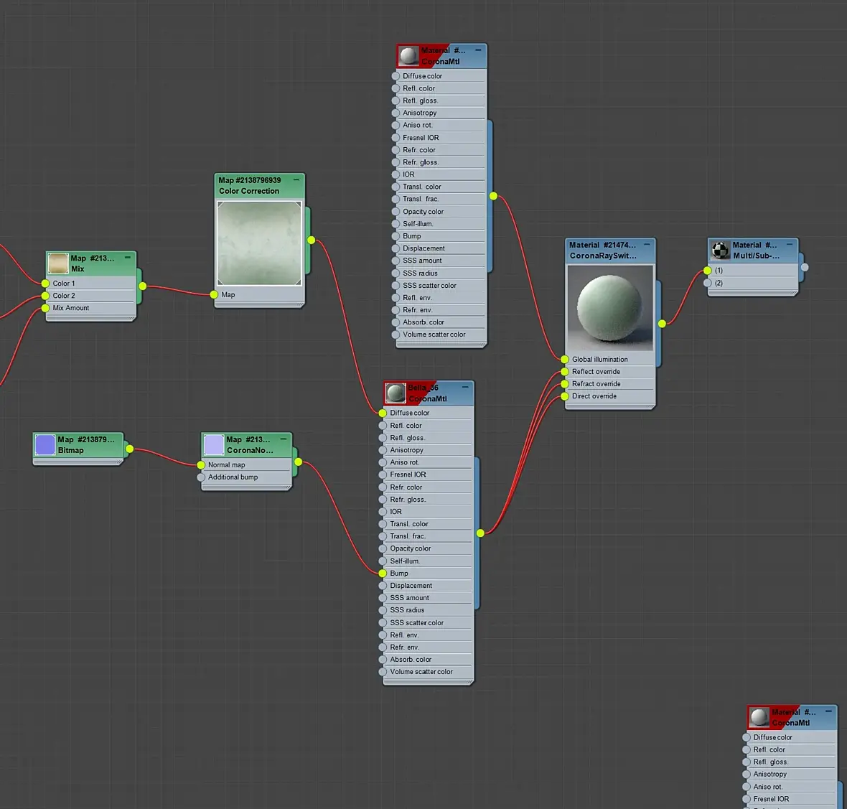Image resolution: width=847 pixels, height=809 pixels.
Task: Collapse the CoronaMtl node wired to Global illumination
Action: 478,50
